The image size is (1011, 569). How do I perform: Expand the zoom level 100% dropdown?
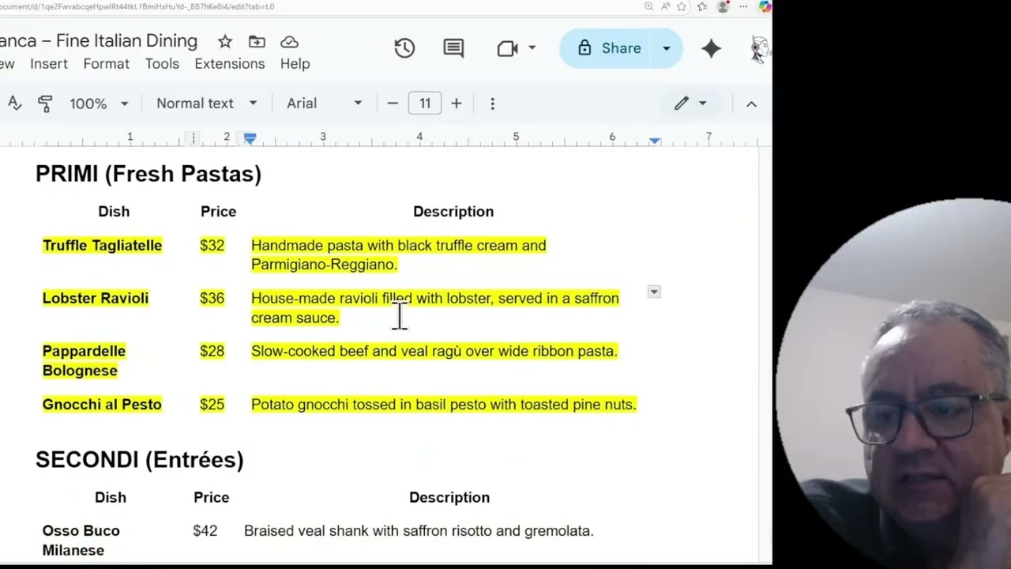99,104
